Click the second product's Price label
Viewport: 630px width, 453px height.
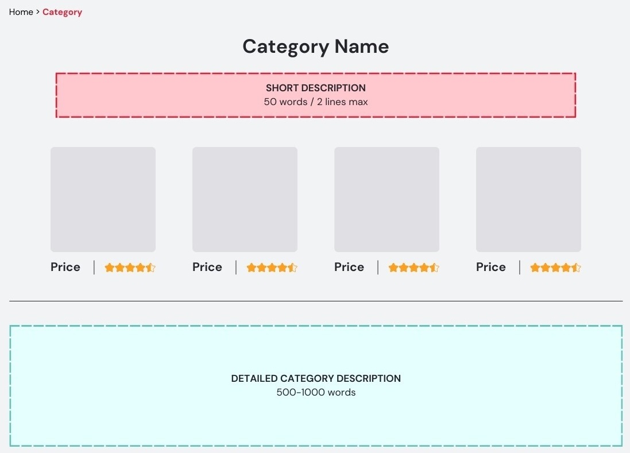tap(207, 267)
